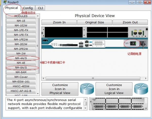The width and height of the screenshot is (152, 119).
Task: Click the top-left small WIC slot
Action: tap(97, 29)
